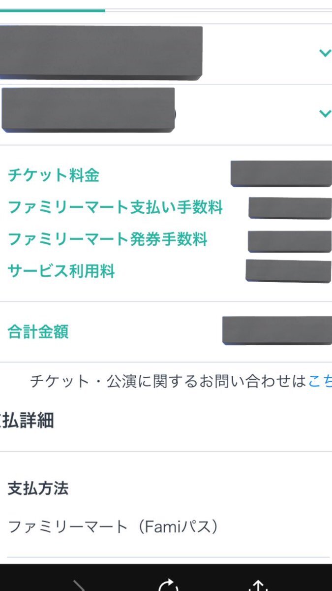Tap ファミリーマート支払い手数料 label
The width and height of the screenshot is (332, 591).
coord(116,207)
